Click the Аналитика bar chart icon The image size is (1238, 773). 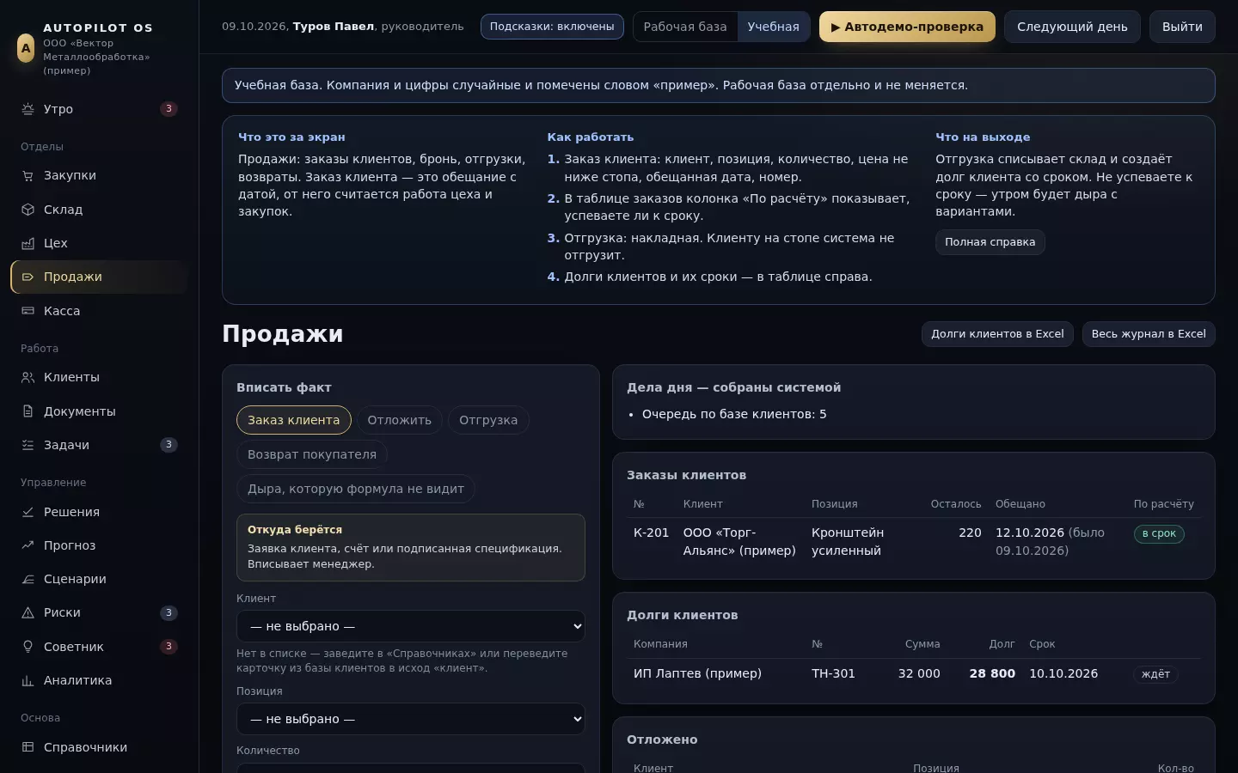pyautogui.click(x=28, y=680)
